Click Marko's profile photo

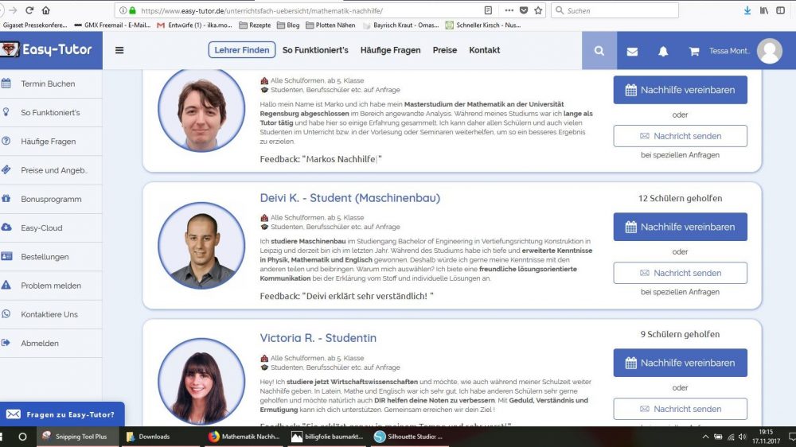(201, 109)
